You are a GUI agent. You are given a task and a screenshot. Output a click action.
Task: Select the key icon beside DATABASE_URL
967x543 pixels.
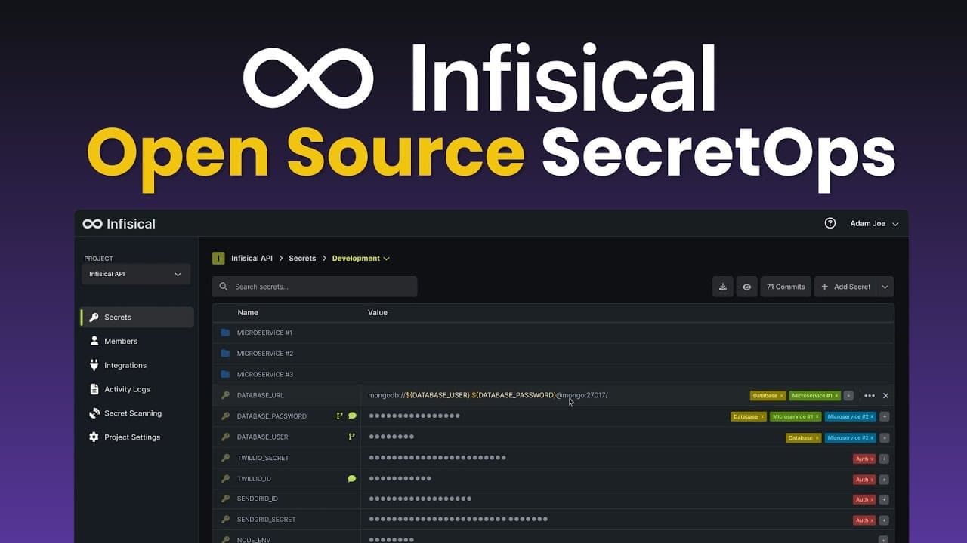pos(224,395)
